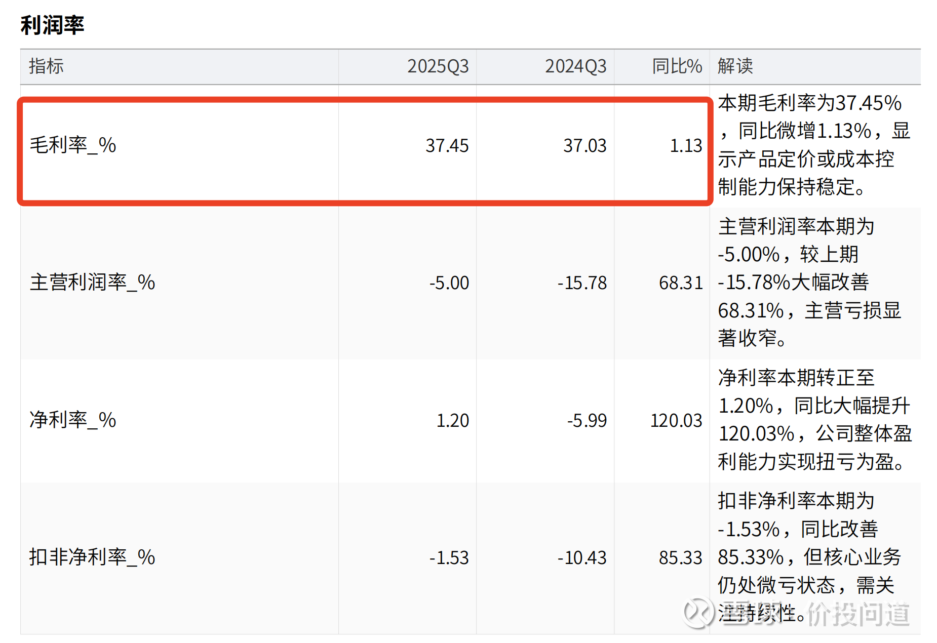Click the 扣非净利率 interpretation paragraph

pyautogui.click(x=809, y=557)
